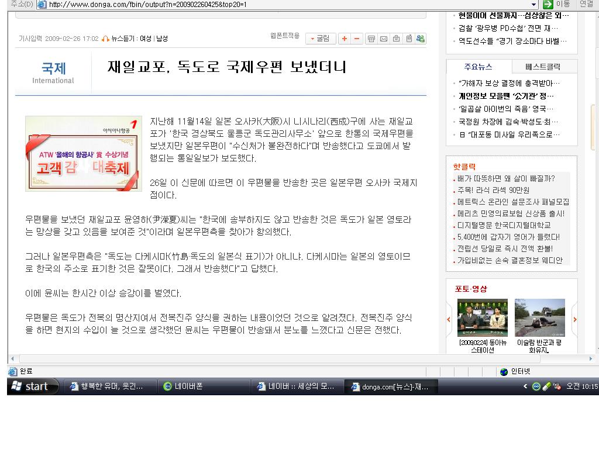Screen dimensions: 599x449
Task: Click the 완료 status bar page icon
Action: tap(13, 371)
